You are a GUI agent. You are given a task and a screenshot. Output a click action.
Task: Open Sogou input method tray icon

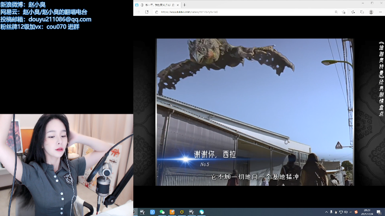click(356, 212)
